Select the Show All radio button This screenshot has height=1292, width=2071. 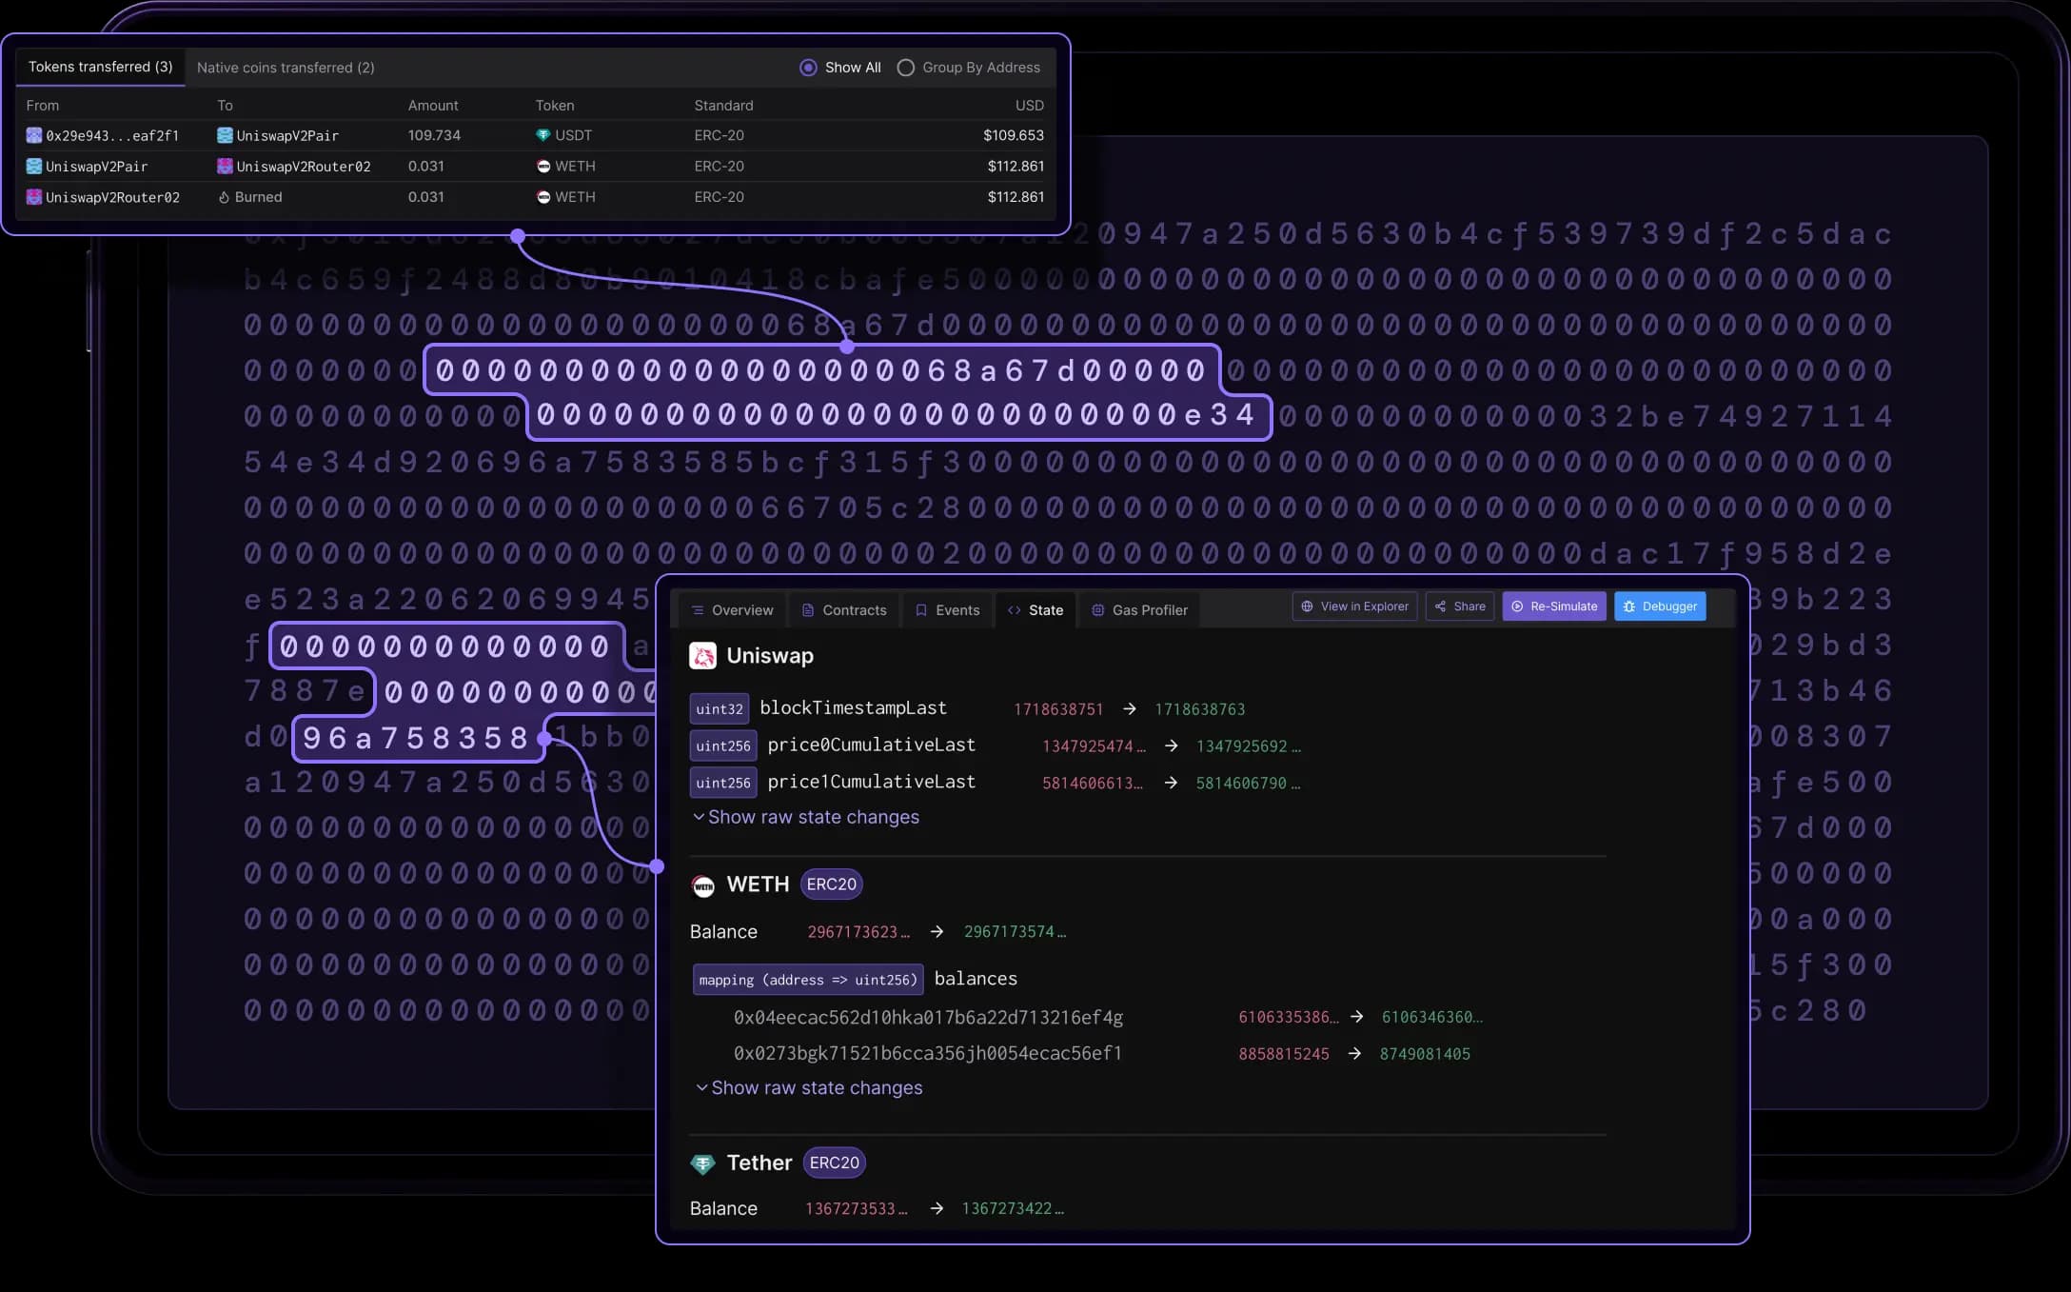[x=808, y=68]
